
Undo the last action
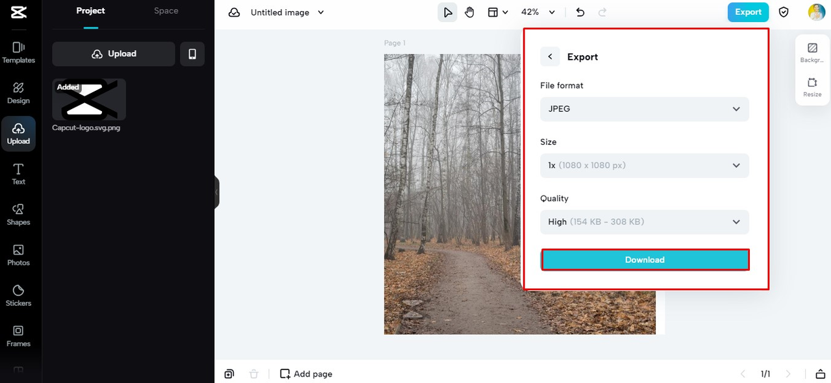click(x=580, y=12)
